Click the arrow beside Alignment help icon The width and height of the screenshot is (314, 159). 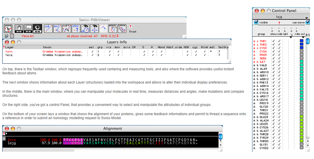tap(6, 133)
